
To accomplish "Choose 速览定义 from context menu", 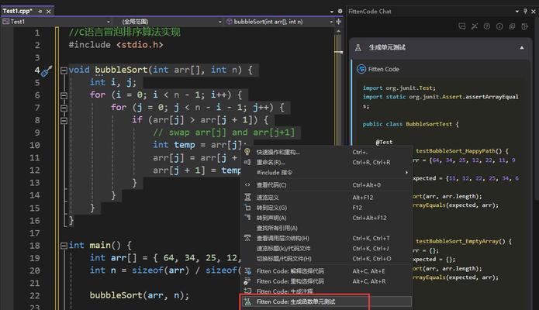I will click(327, 198).
